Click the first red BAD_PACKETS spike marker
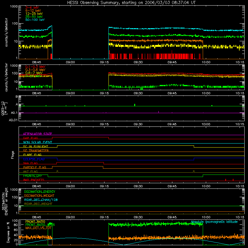The height and width of the screenshot is (248, 248). (226, 180)
